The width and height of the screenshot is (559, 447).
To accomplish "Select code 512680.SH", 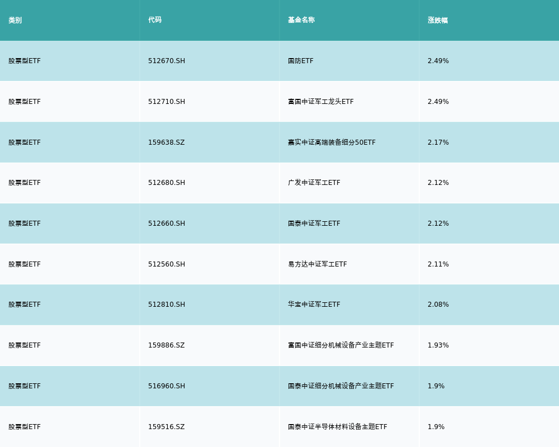I will coord(167,183).
